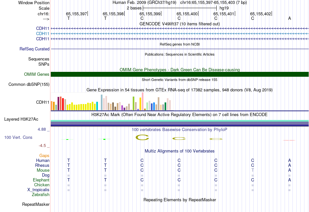Click the Dog row label in Multiz
The width and height of the screenshot is (309, 212).
coord(46,175)
